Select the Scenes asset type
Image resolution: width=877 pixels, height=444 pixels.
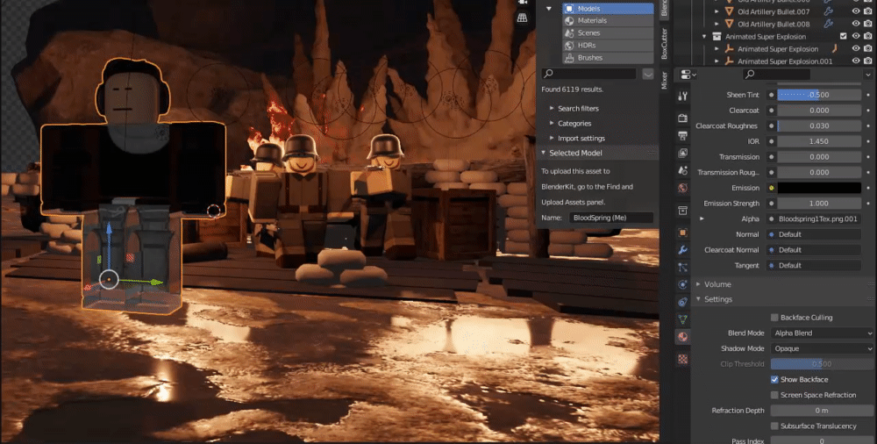608,33
